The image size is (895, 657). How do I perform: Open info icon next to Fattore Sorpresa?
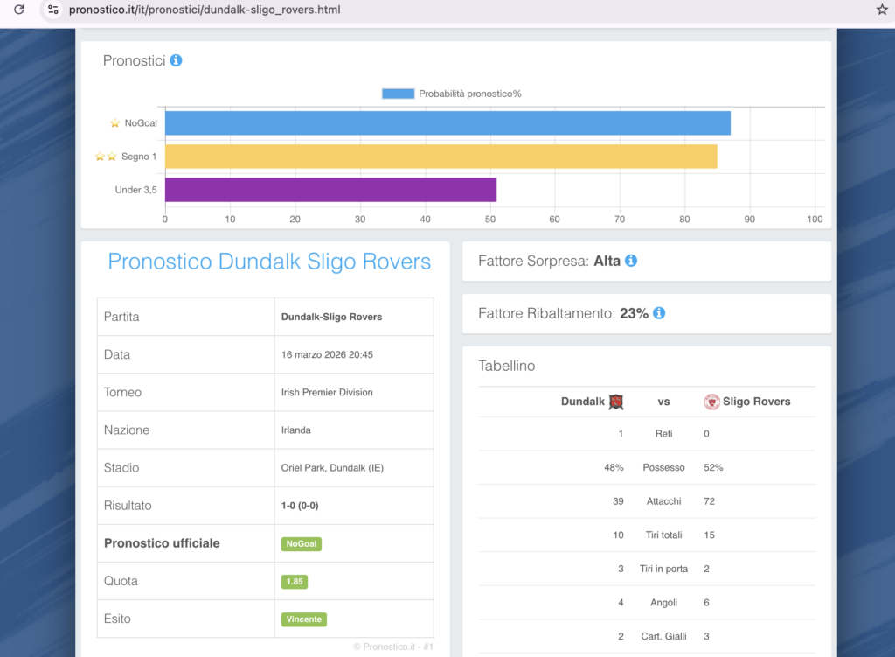coord(631,261)
